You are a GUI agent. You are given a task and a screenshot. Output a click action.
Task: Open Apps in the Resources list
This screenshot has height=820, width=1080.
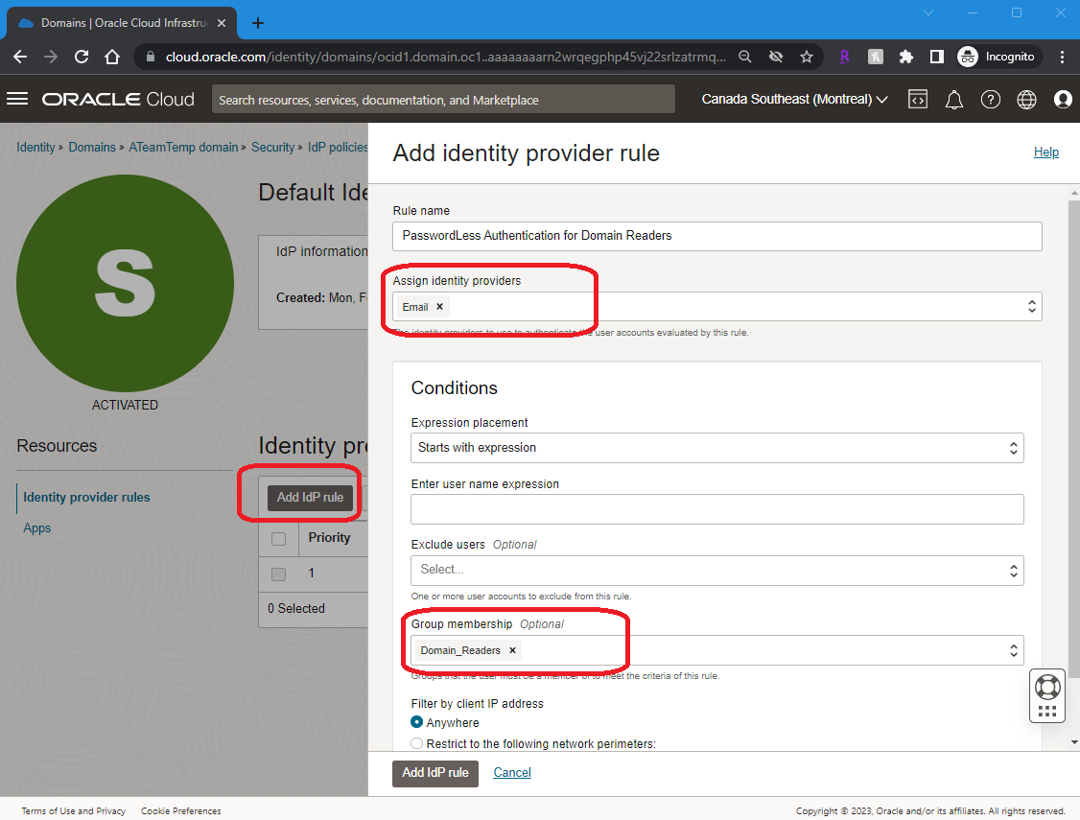pyautogui.click(x=37, y=527)
